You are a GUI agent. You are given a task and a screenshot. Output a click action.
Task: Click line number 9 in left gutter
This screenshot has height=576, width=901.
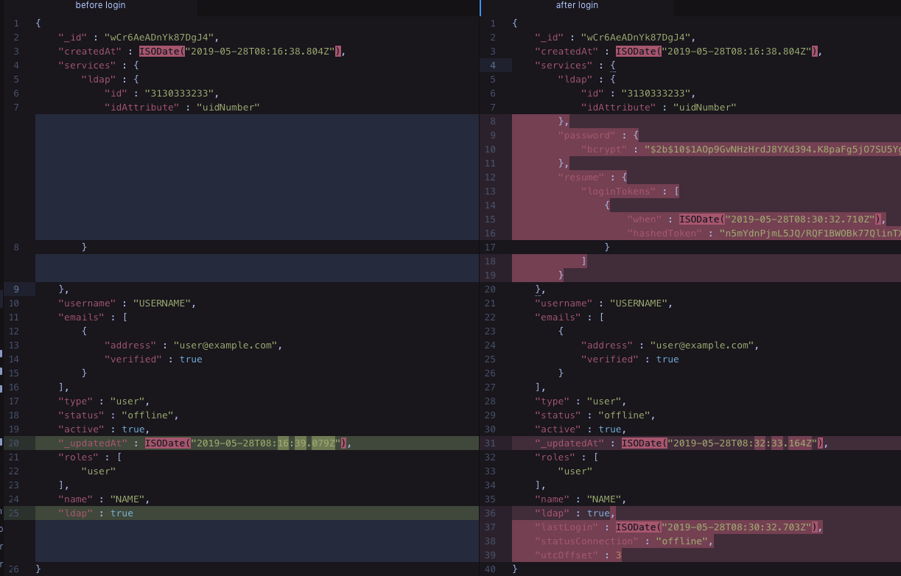click(16, 289)
